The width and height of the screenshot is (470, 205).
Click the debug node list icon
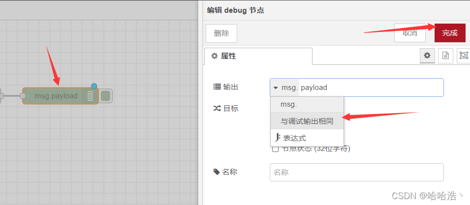(90, 96)
